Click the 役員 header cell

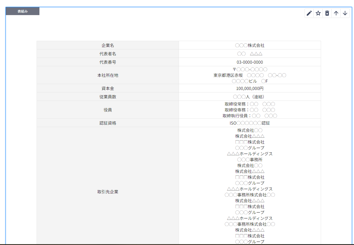pos(108,110)
